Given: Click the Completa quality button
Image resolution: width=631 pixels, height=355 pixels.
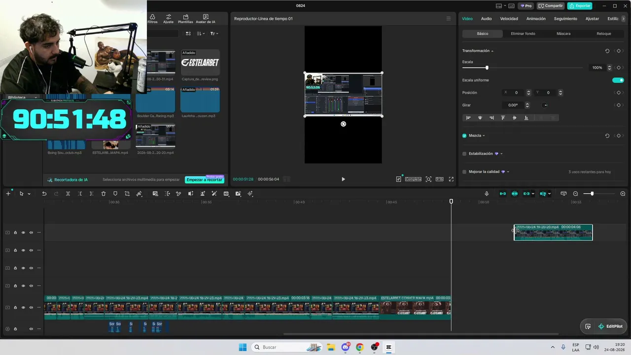Looking at the screenshot, I should click(413, 179).
